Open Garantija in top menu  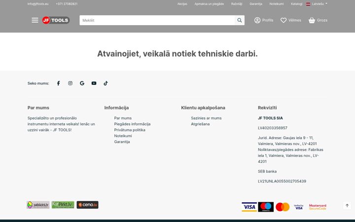click(256, 4)
